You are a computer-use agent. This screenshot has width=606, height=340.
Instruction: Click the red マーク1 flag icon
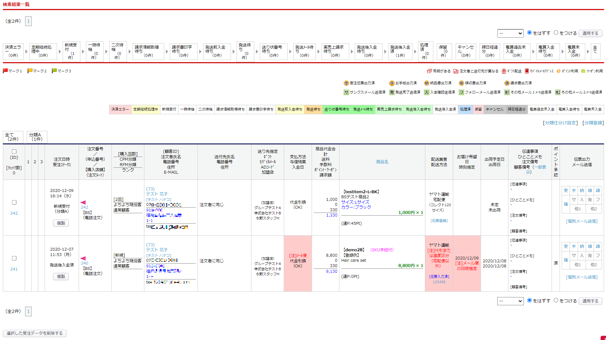point(5,71)
